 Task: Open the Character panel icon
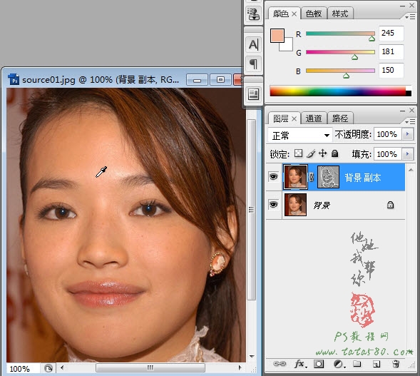(253, 44)
